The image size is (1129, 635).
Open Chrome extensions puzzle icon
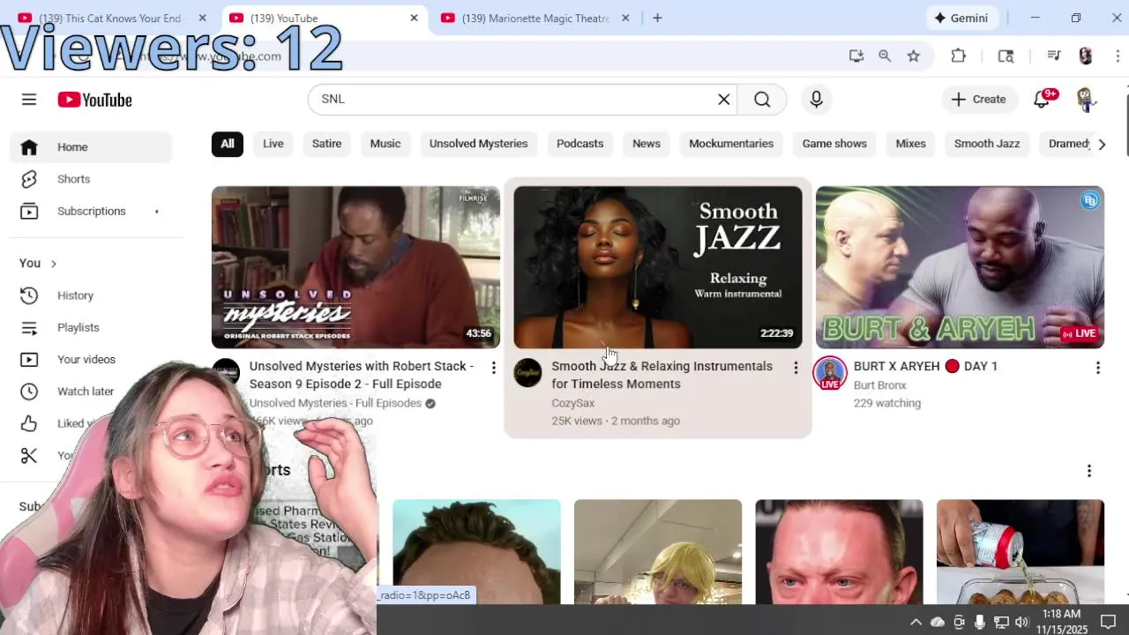pyautogui.click(x=959, y=56)
